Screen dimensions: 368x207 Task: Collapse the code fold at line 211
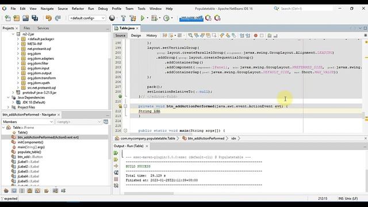(x=125, y=106)
